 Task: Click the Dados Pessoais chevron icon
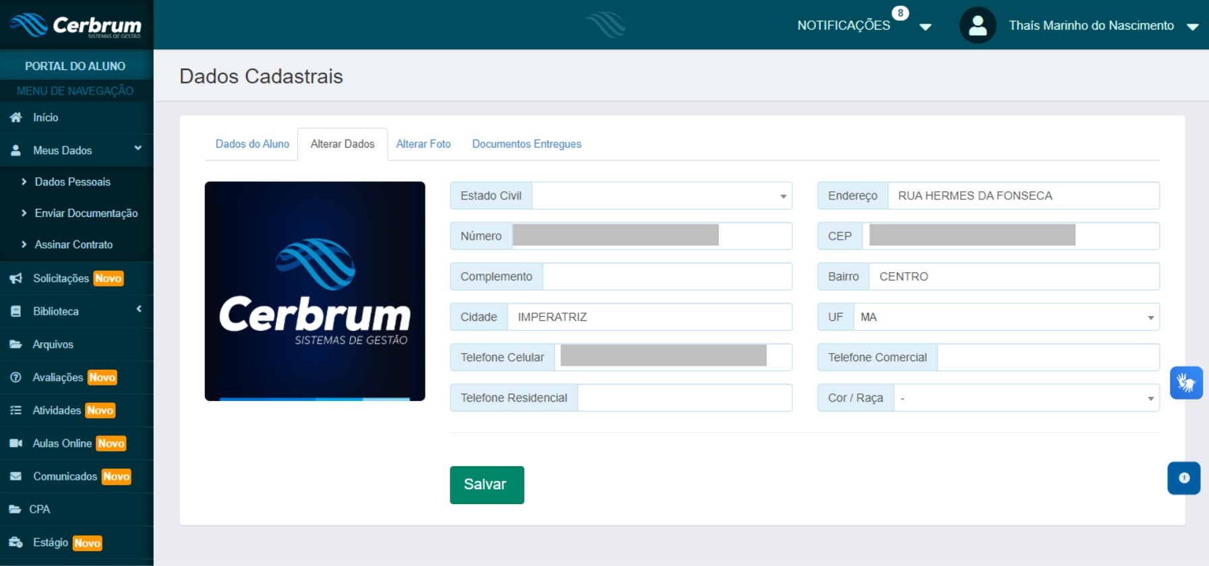click(24, 182)
